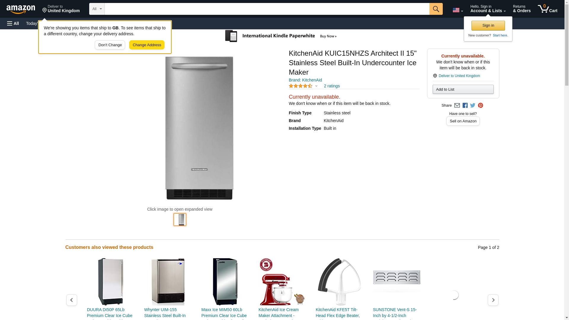569x320 pixels.
Task: Share product via email icon
Action: (x=457, y=105)
